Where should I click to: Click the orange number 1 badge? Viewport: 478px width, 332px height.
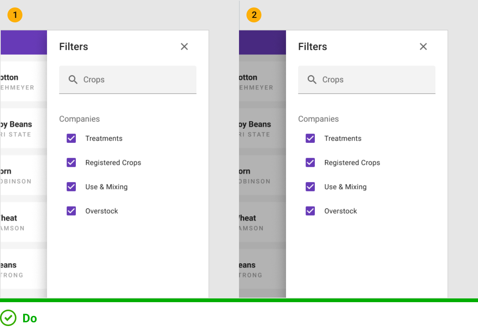pos(15,15)
